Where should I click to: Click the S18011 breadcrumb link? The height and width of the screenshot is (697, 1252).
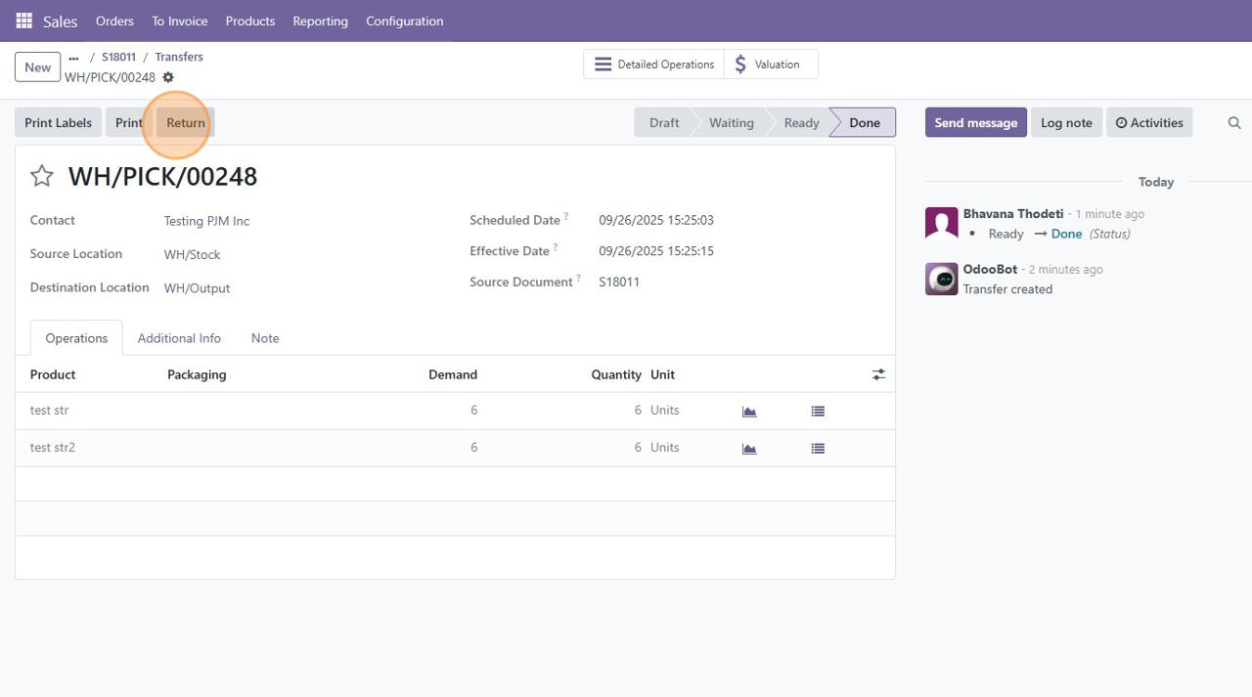coord(118,58)
